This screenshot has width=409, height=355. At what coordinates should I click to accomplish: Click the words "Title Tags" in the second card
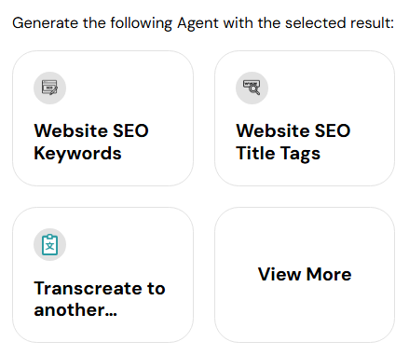pos(278,154)
